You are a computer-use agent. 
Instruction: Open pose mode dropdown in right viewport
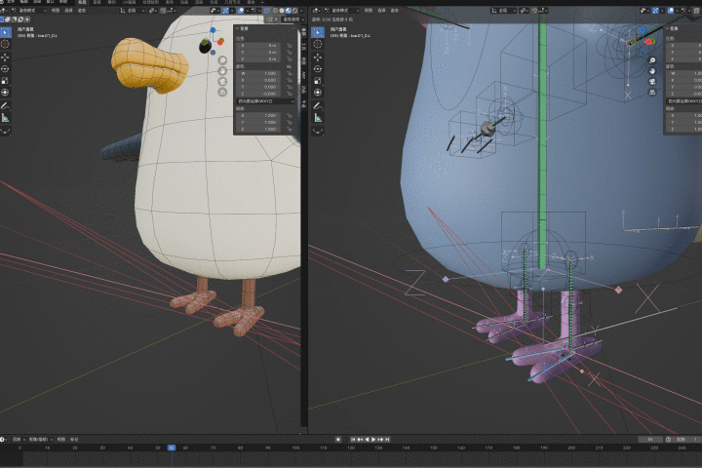tap(341, 11)
